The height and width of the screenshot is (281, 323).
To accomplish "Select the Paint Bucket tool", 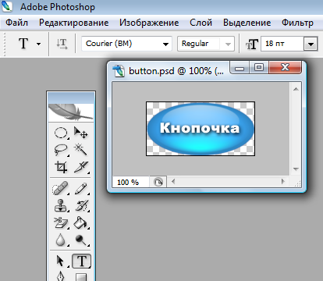I will point(80,222).
